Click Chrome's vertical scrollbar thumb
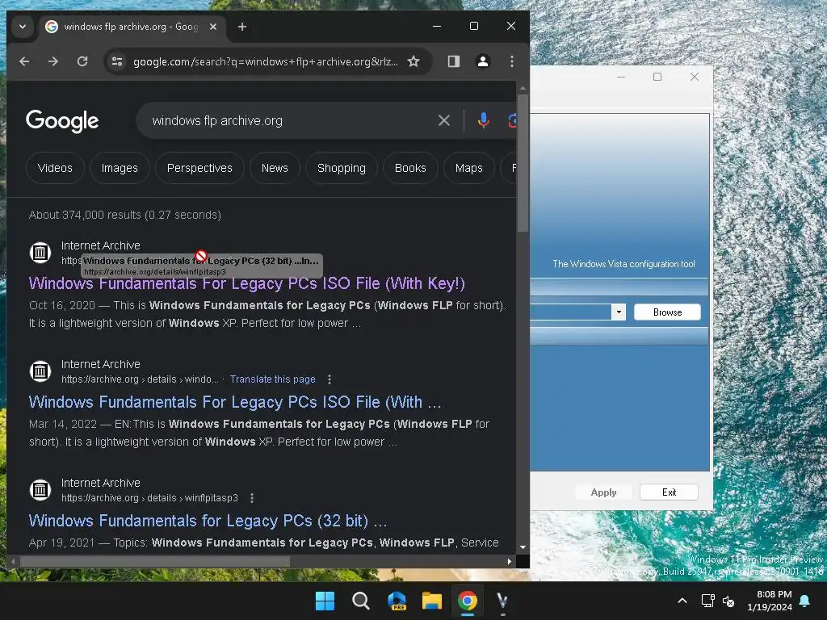The width and height of the screenshot is (827, 620). point(523,163)
